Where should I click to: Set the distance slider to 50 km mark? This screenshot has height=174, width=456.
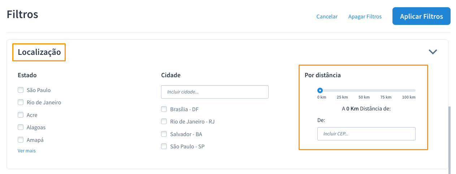coord(364,90)
